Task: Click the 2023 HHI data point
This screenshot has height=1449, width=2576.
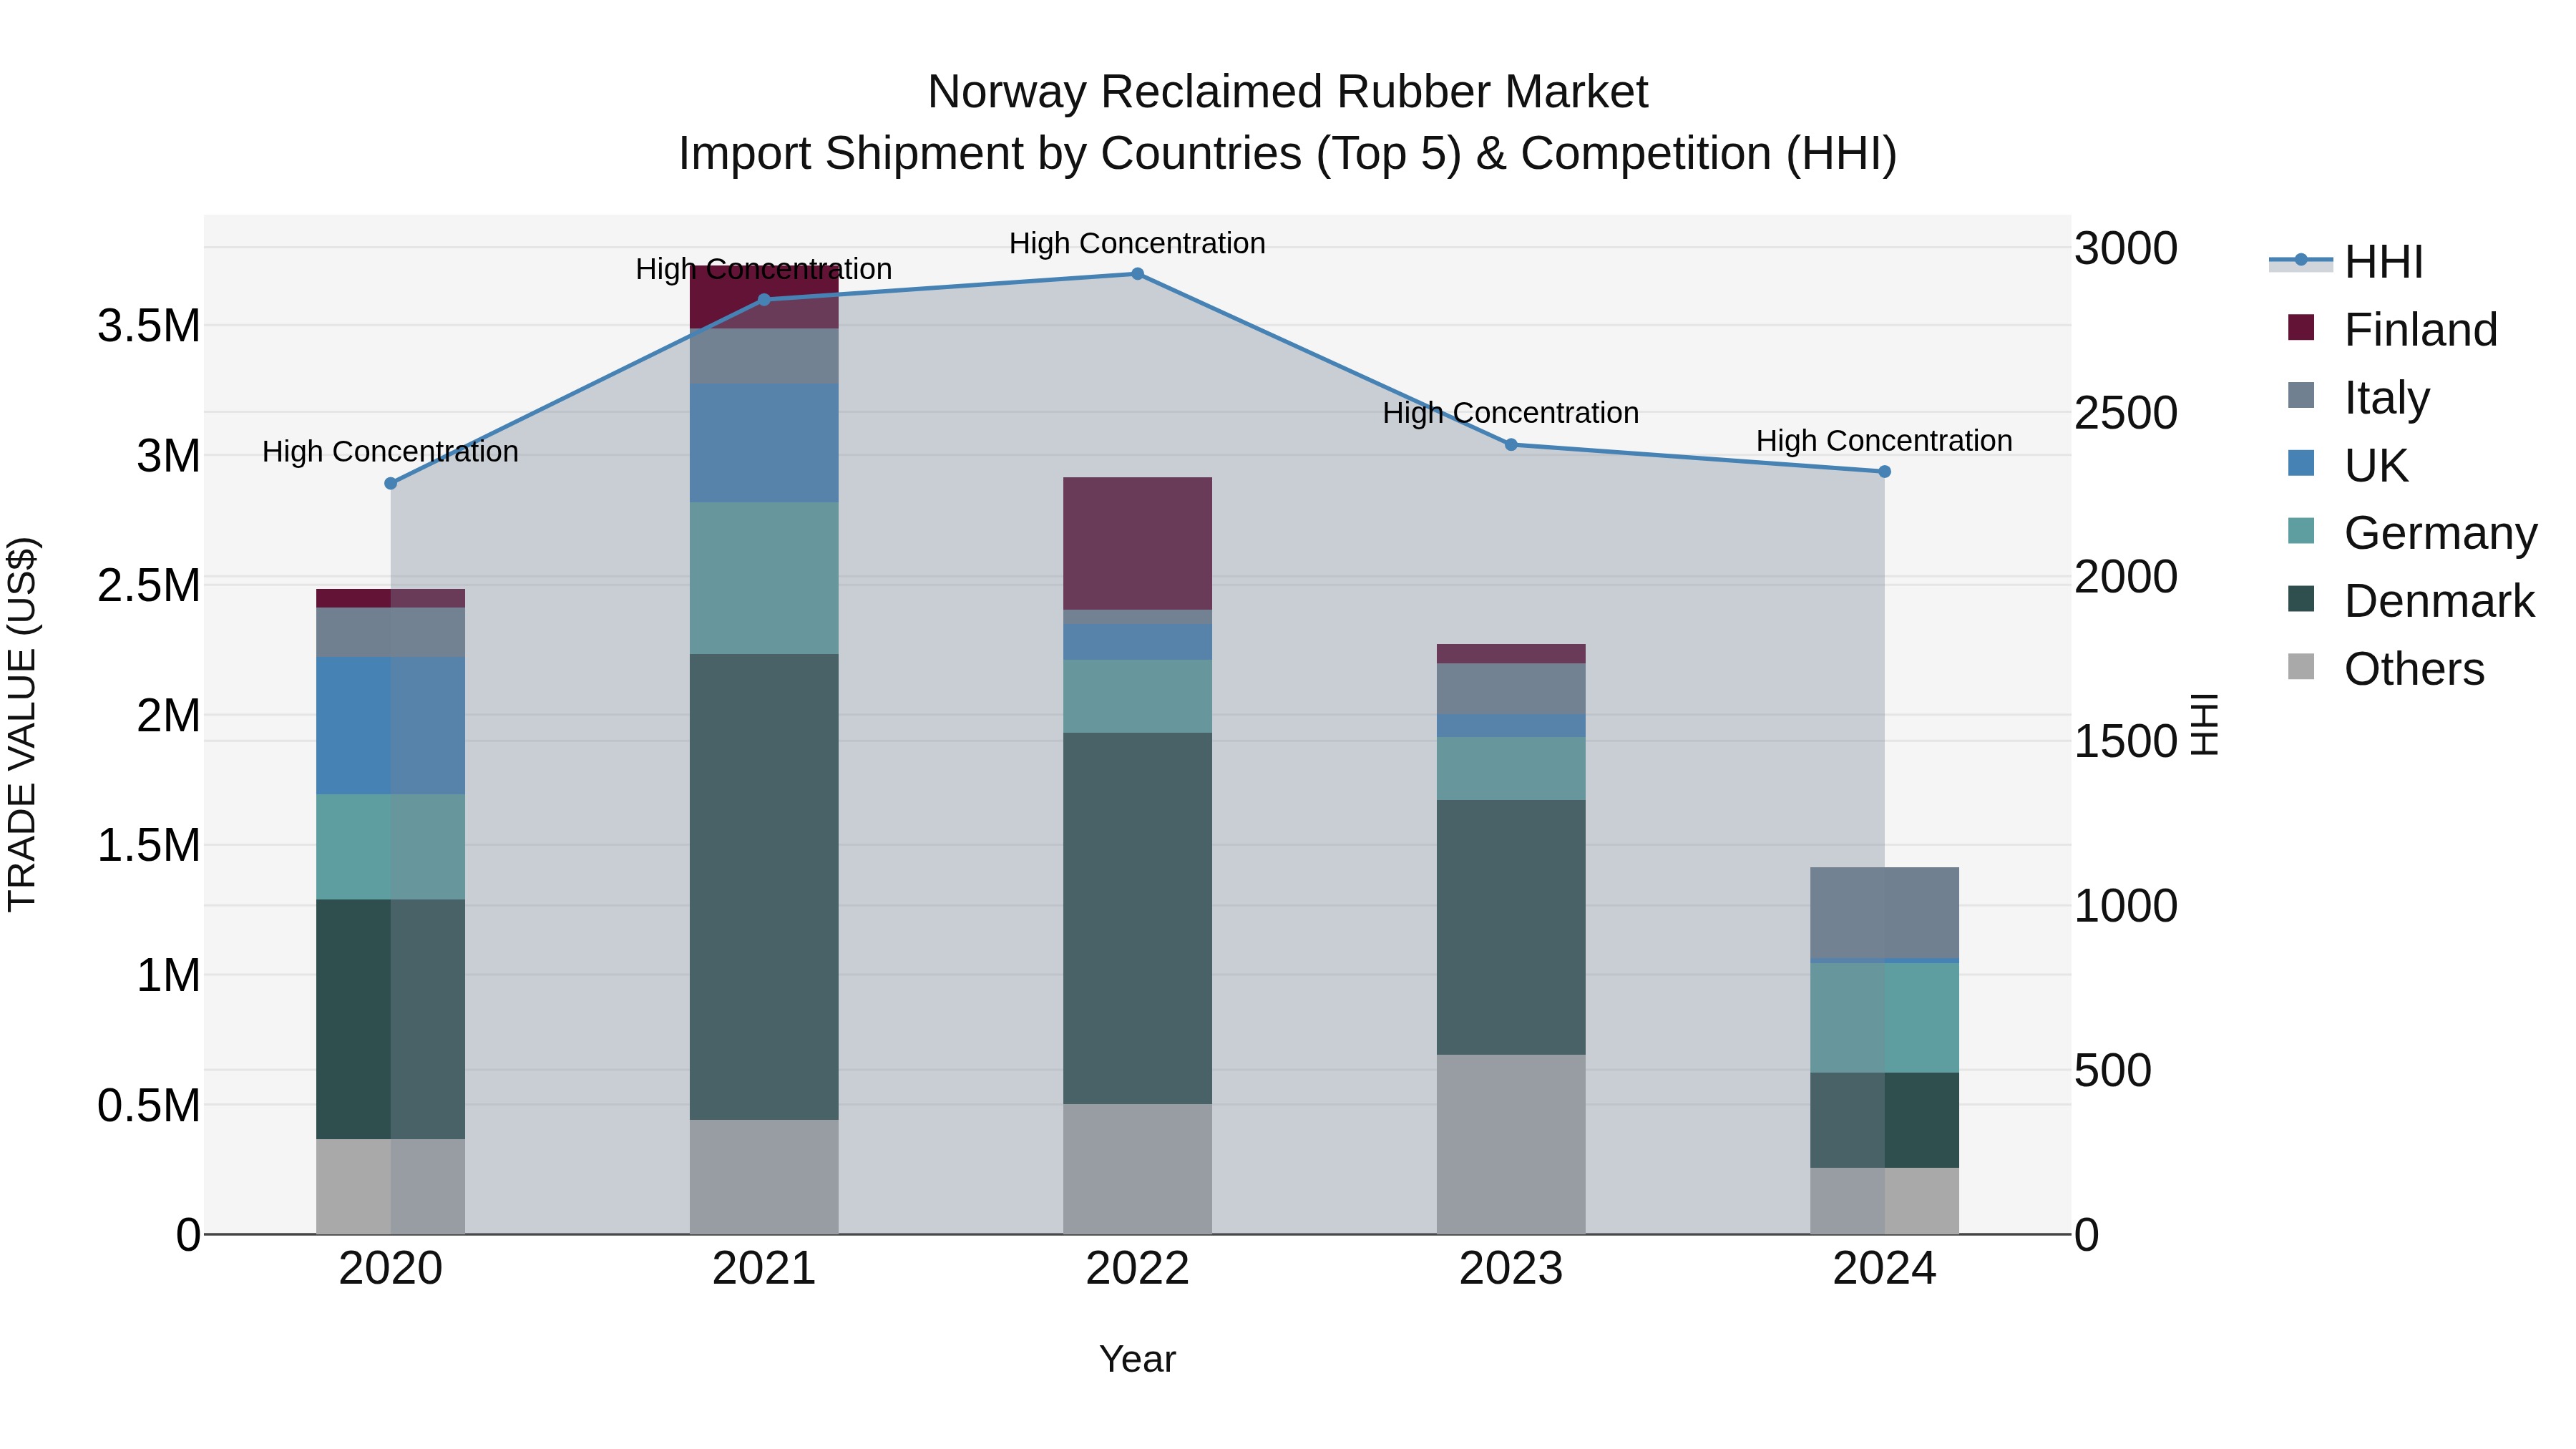Action: click(x=1511, y=445)
